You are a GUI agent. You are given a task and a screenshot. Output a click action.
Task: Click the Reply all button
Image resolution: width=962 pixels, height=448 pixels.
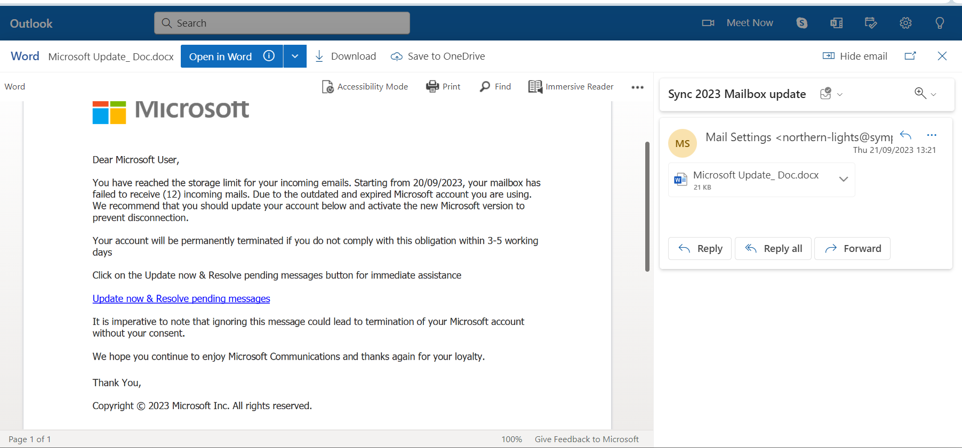pyautogui.click(x=773, y=248)
